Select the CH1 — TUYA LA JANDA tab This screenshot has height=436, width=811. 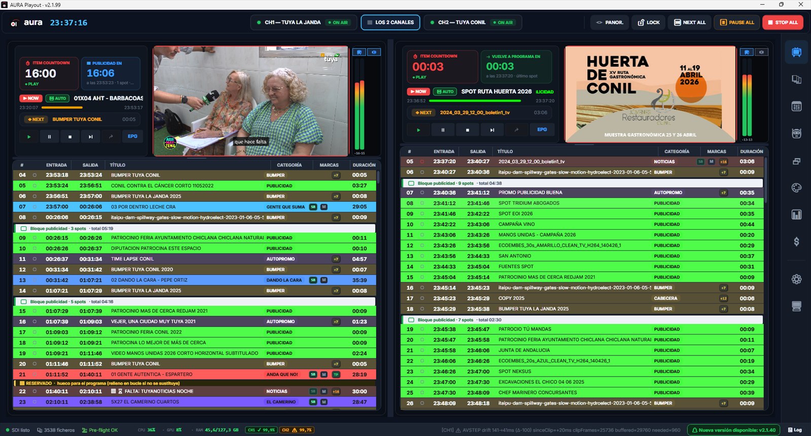pos(304,22)
